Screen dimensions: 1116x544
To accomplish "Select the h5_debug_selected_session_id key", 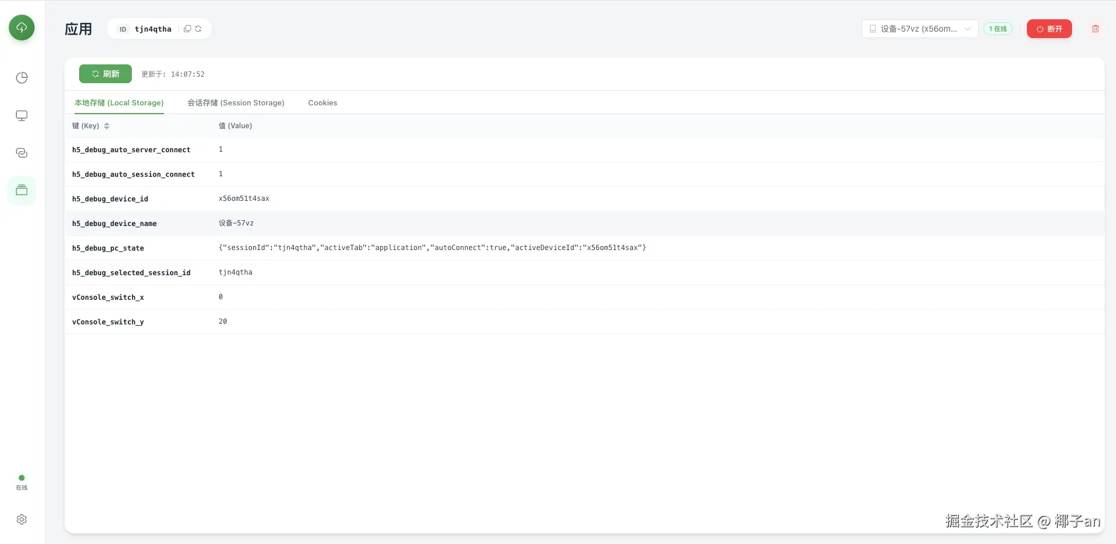I will 131,273.
